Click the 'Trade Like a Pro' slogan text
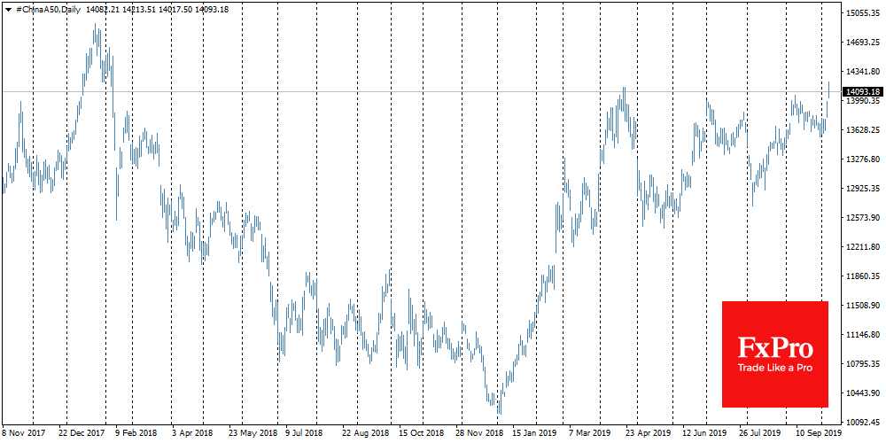 tap(775, 367)
